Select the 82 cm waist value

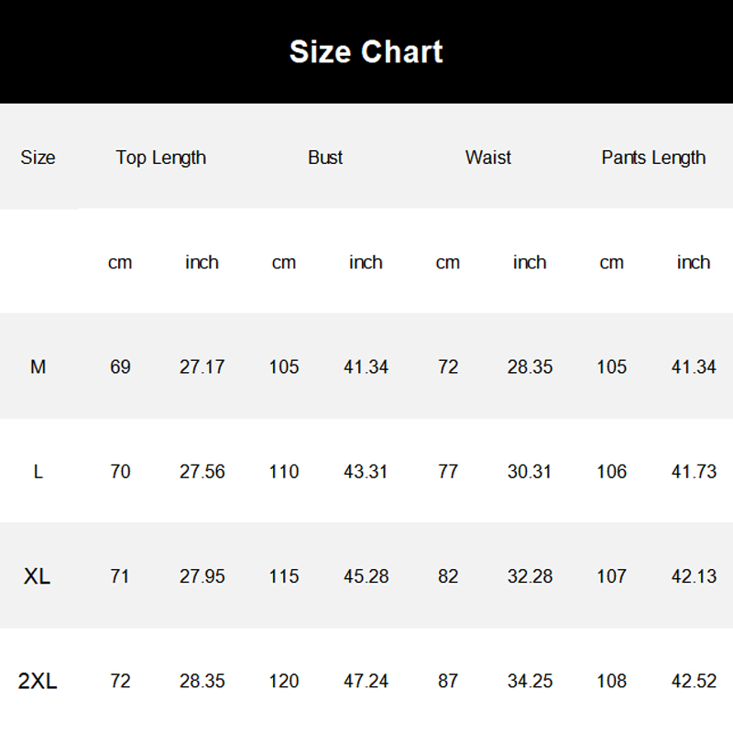[447, 576]
